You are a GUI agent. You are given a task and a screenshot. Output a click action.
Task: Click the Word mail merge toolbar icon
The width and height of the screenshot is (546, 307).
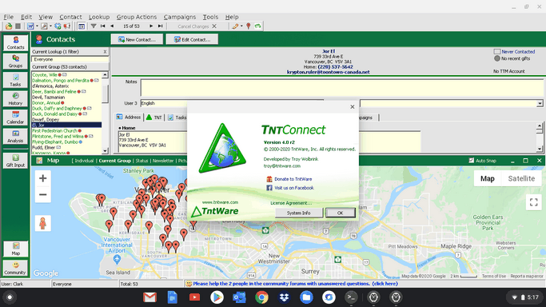click(30, 26)
